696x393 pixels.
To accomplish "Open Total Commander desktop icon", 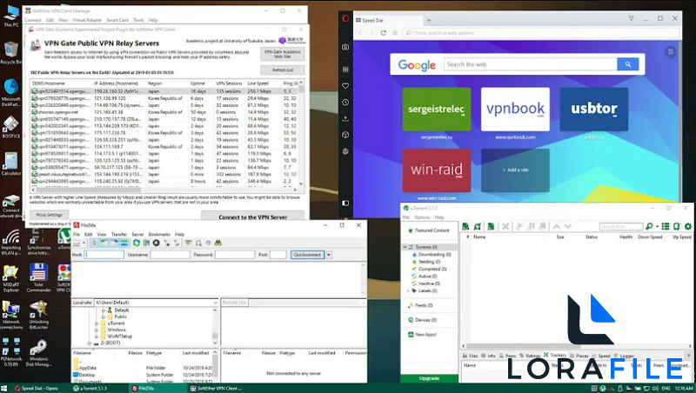I will point(38,277).
